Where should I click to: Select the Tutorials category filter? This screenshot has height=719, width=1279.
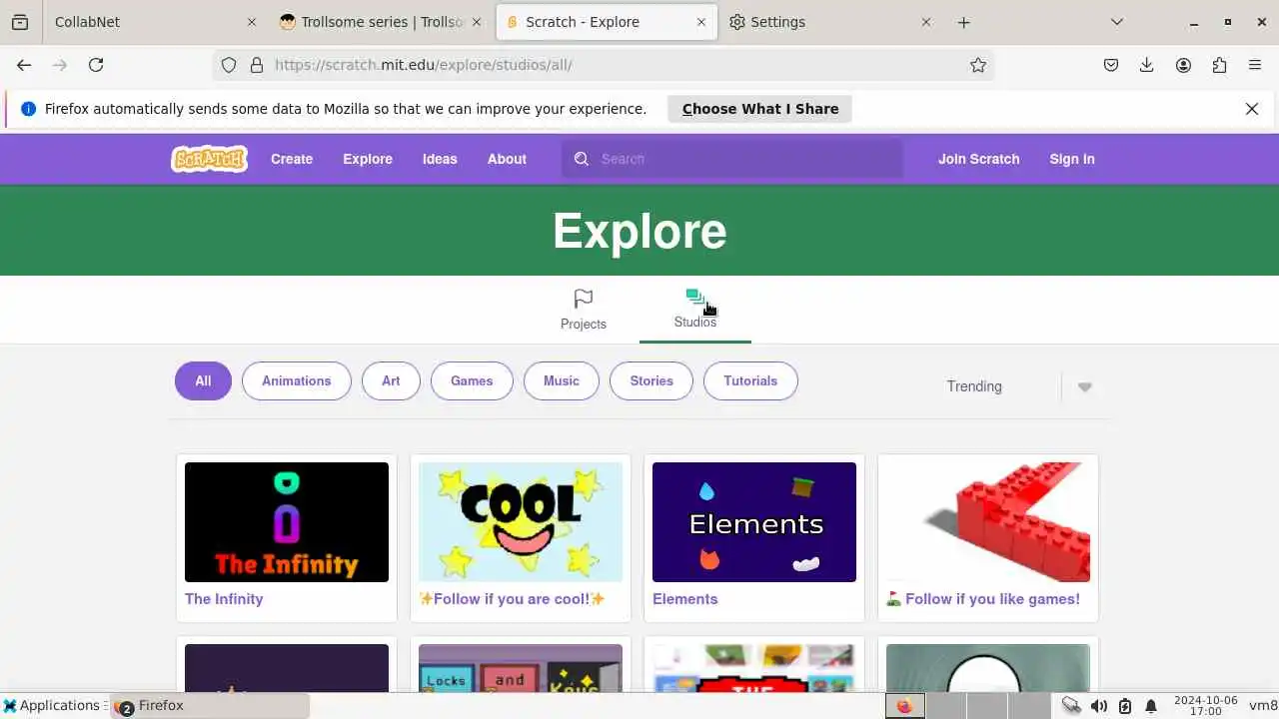pyautogui.click(x=750, y=380)
